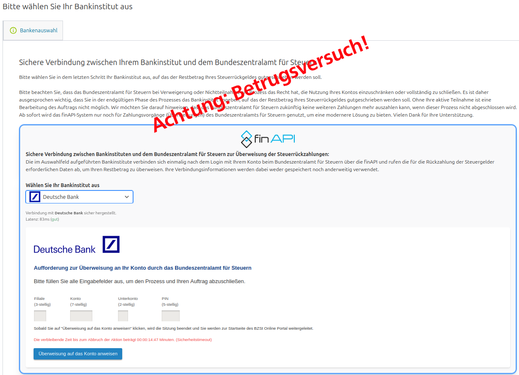Click the "Aufforderung zur Überweisung" blue heading
The width and height of the screenshot is (519, 375).
point(142,268)
